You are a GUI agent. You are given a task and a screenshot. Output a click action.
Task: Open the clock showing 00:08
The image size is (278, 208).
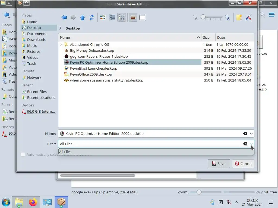pos(252,202)
